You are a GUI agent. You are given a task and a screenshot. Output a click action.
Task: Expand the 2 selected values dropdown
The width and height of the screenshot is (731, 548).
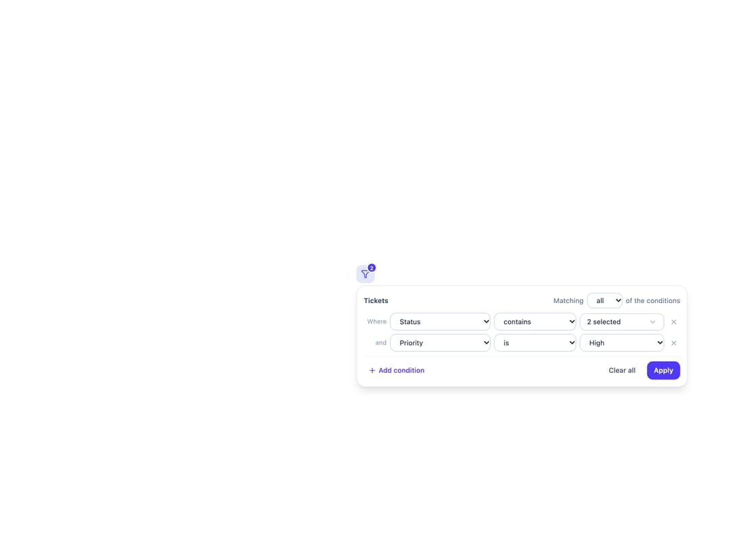621,321
